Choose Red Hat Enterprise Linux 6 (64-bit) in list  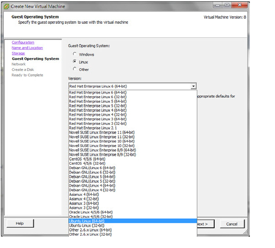(133, 92)
